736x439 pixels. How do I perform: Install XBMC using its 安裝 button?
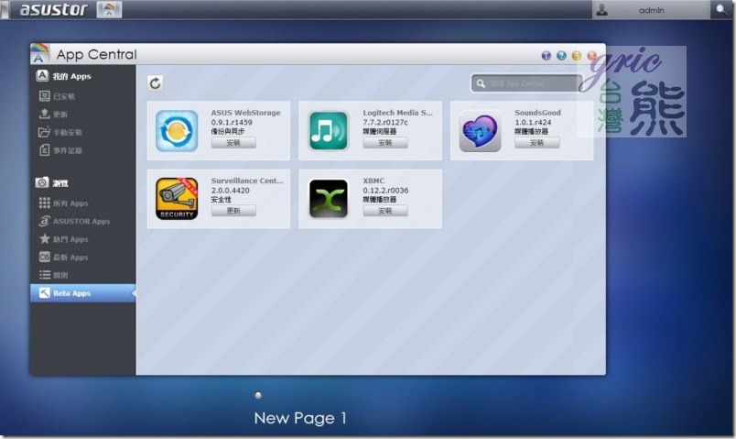pos(384,211)
